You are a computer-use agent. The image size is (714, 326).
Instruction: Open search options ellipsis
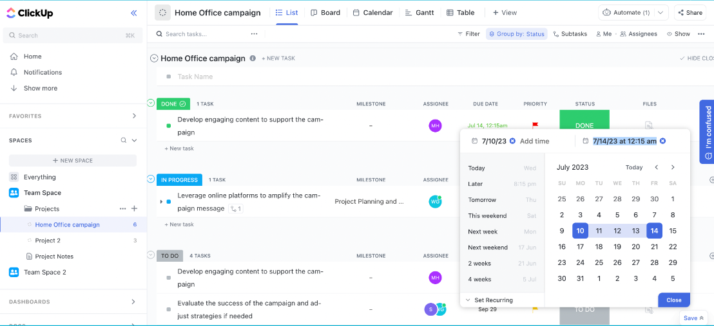(x=254, y=34)
